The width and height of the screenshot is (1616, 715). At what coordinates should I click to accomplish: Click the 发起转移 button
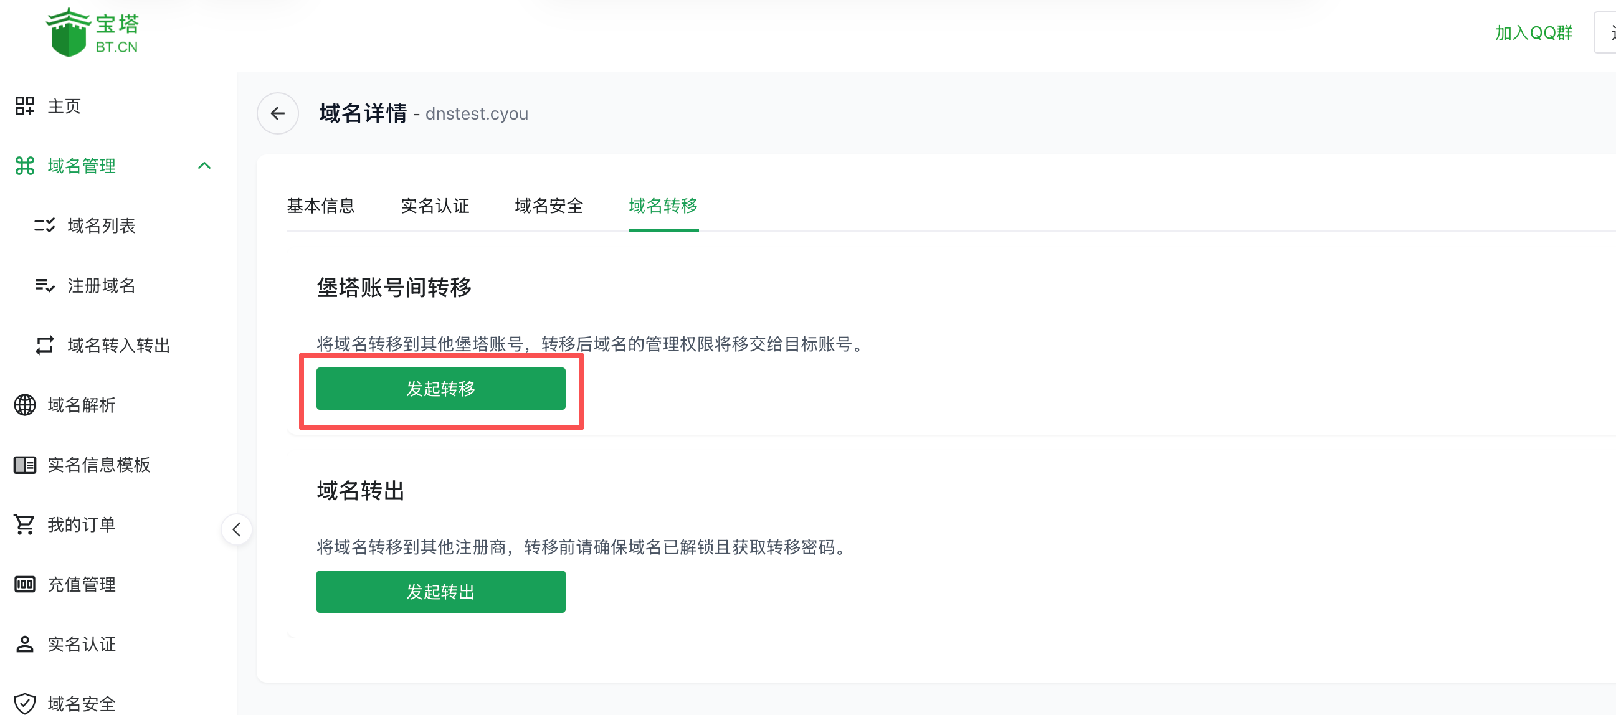440,389
